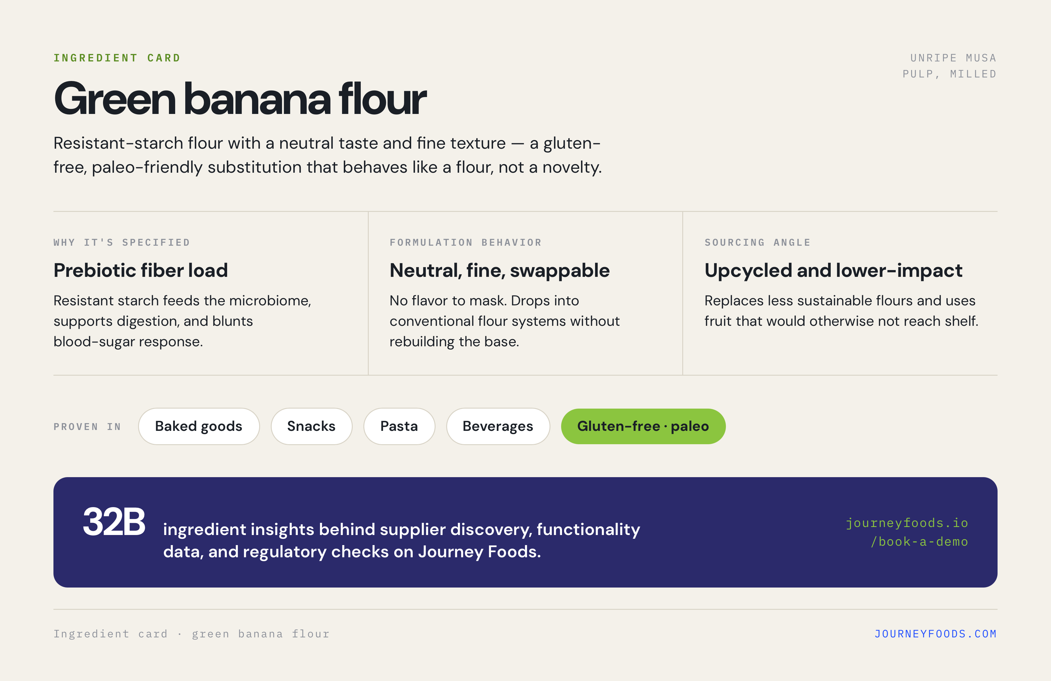Click the WHY IT'S SPECIFIED label
Screen dimensions: 1051x681
pos(122,242)
